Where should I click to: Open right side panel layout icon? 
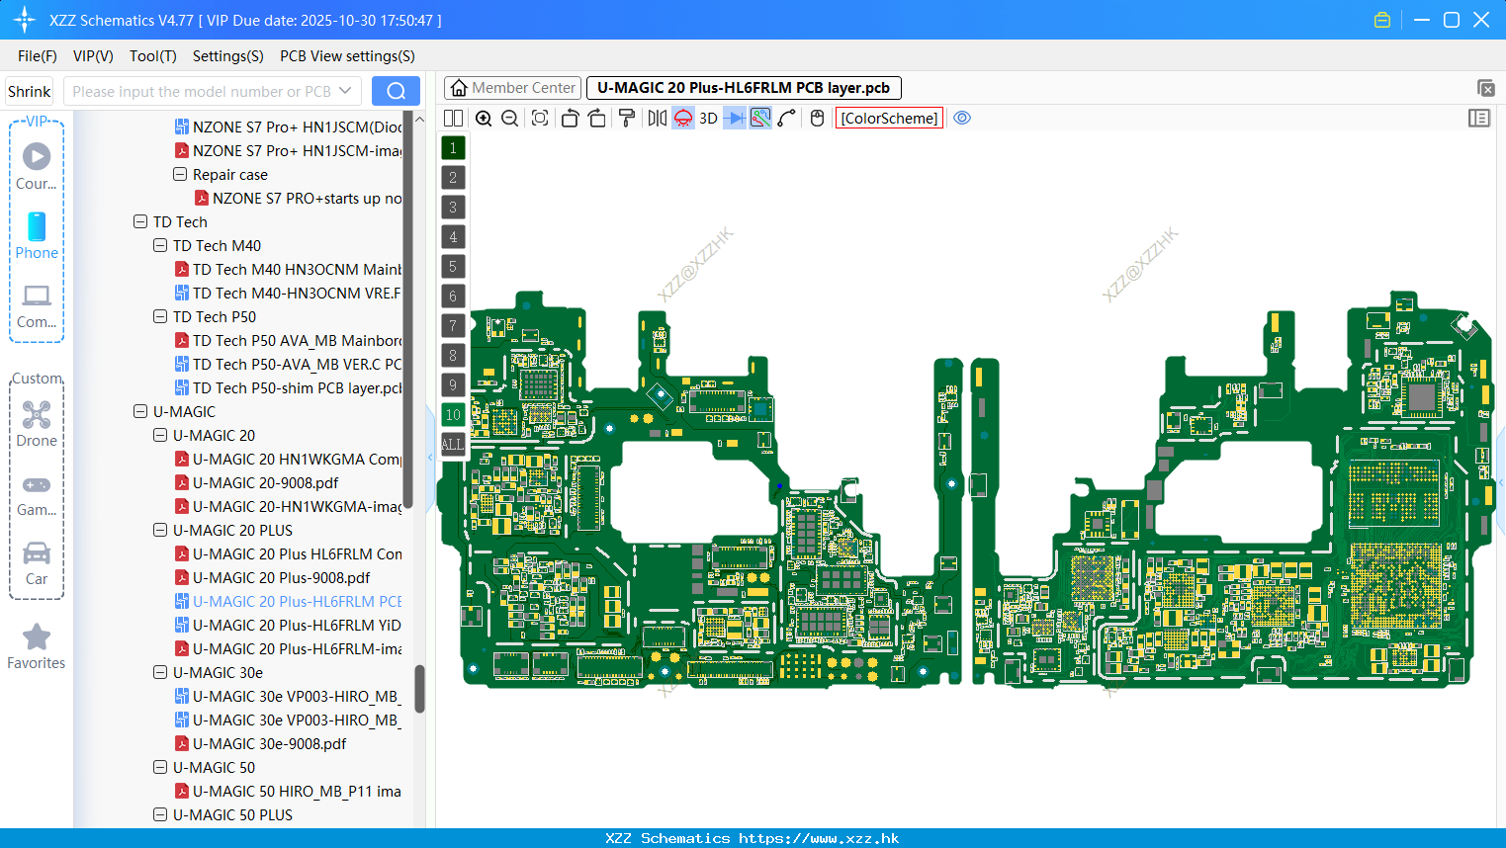1479,118
